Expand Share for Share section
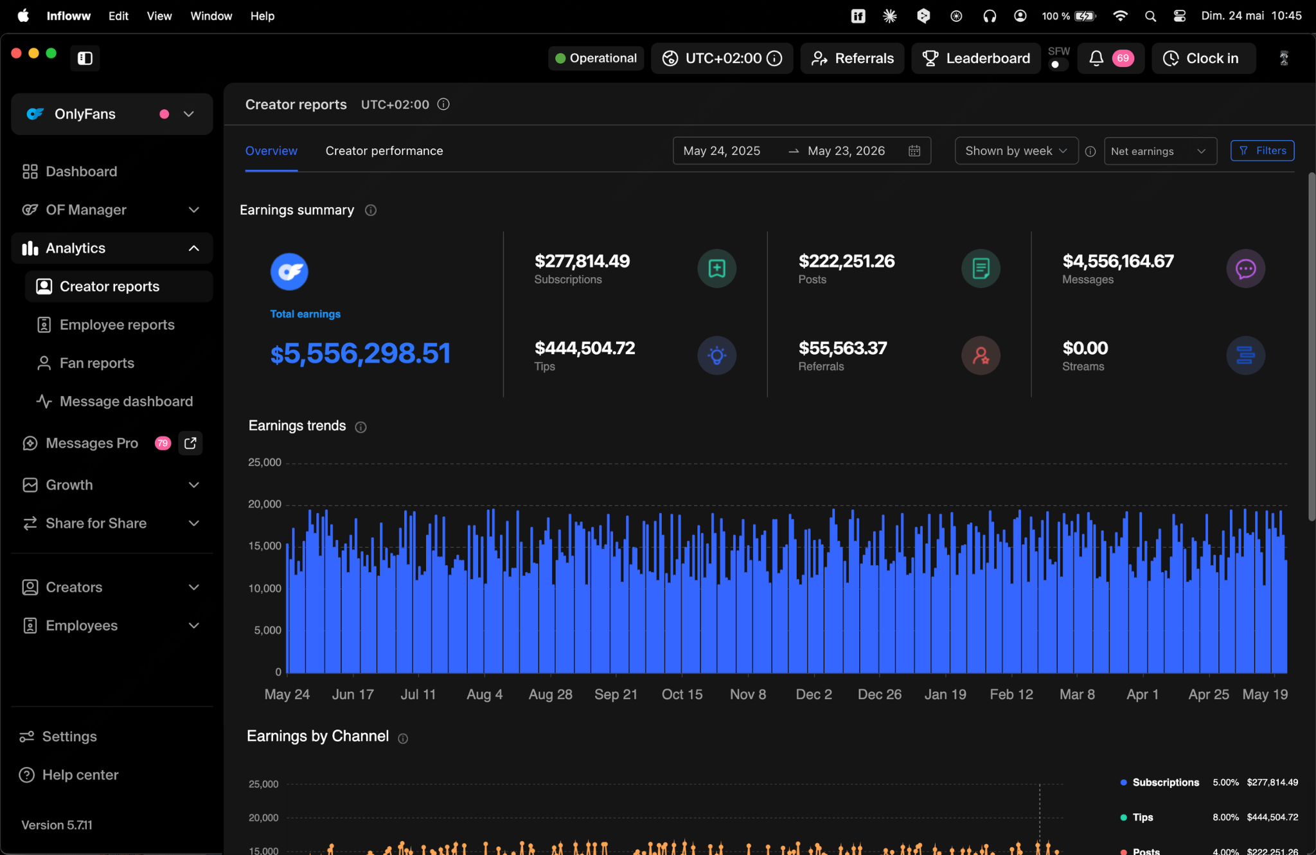 pyautogui.click(x=112, y=523)
